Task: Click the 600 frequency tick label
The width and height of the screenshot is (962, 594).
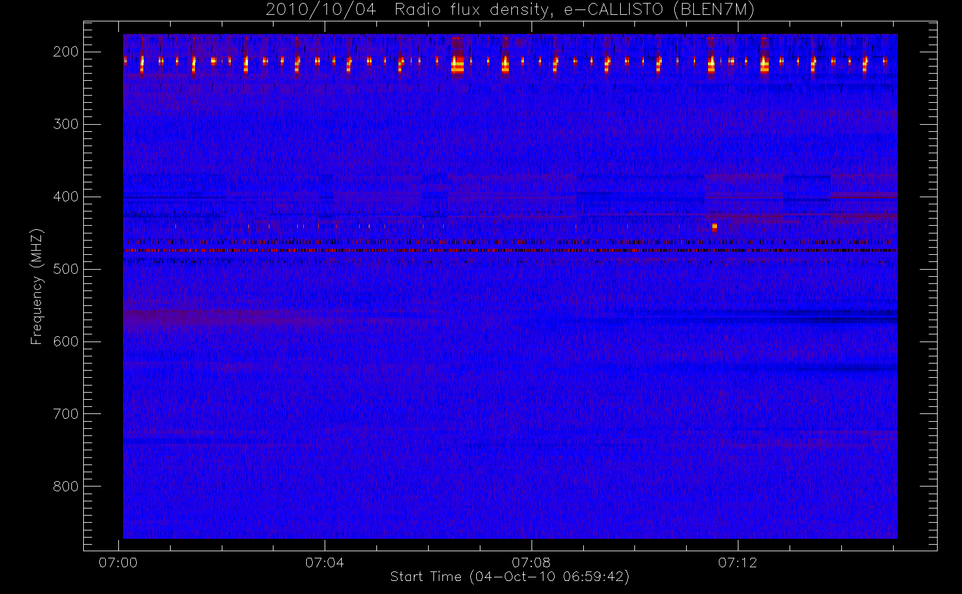Action: click(x=66, y=342)
